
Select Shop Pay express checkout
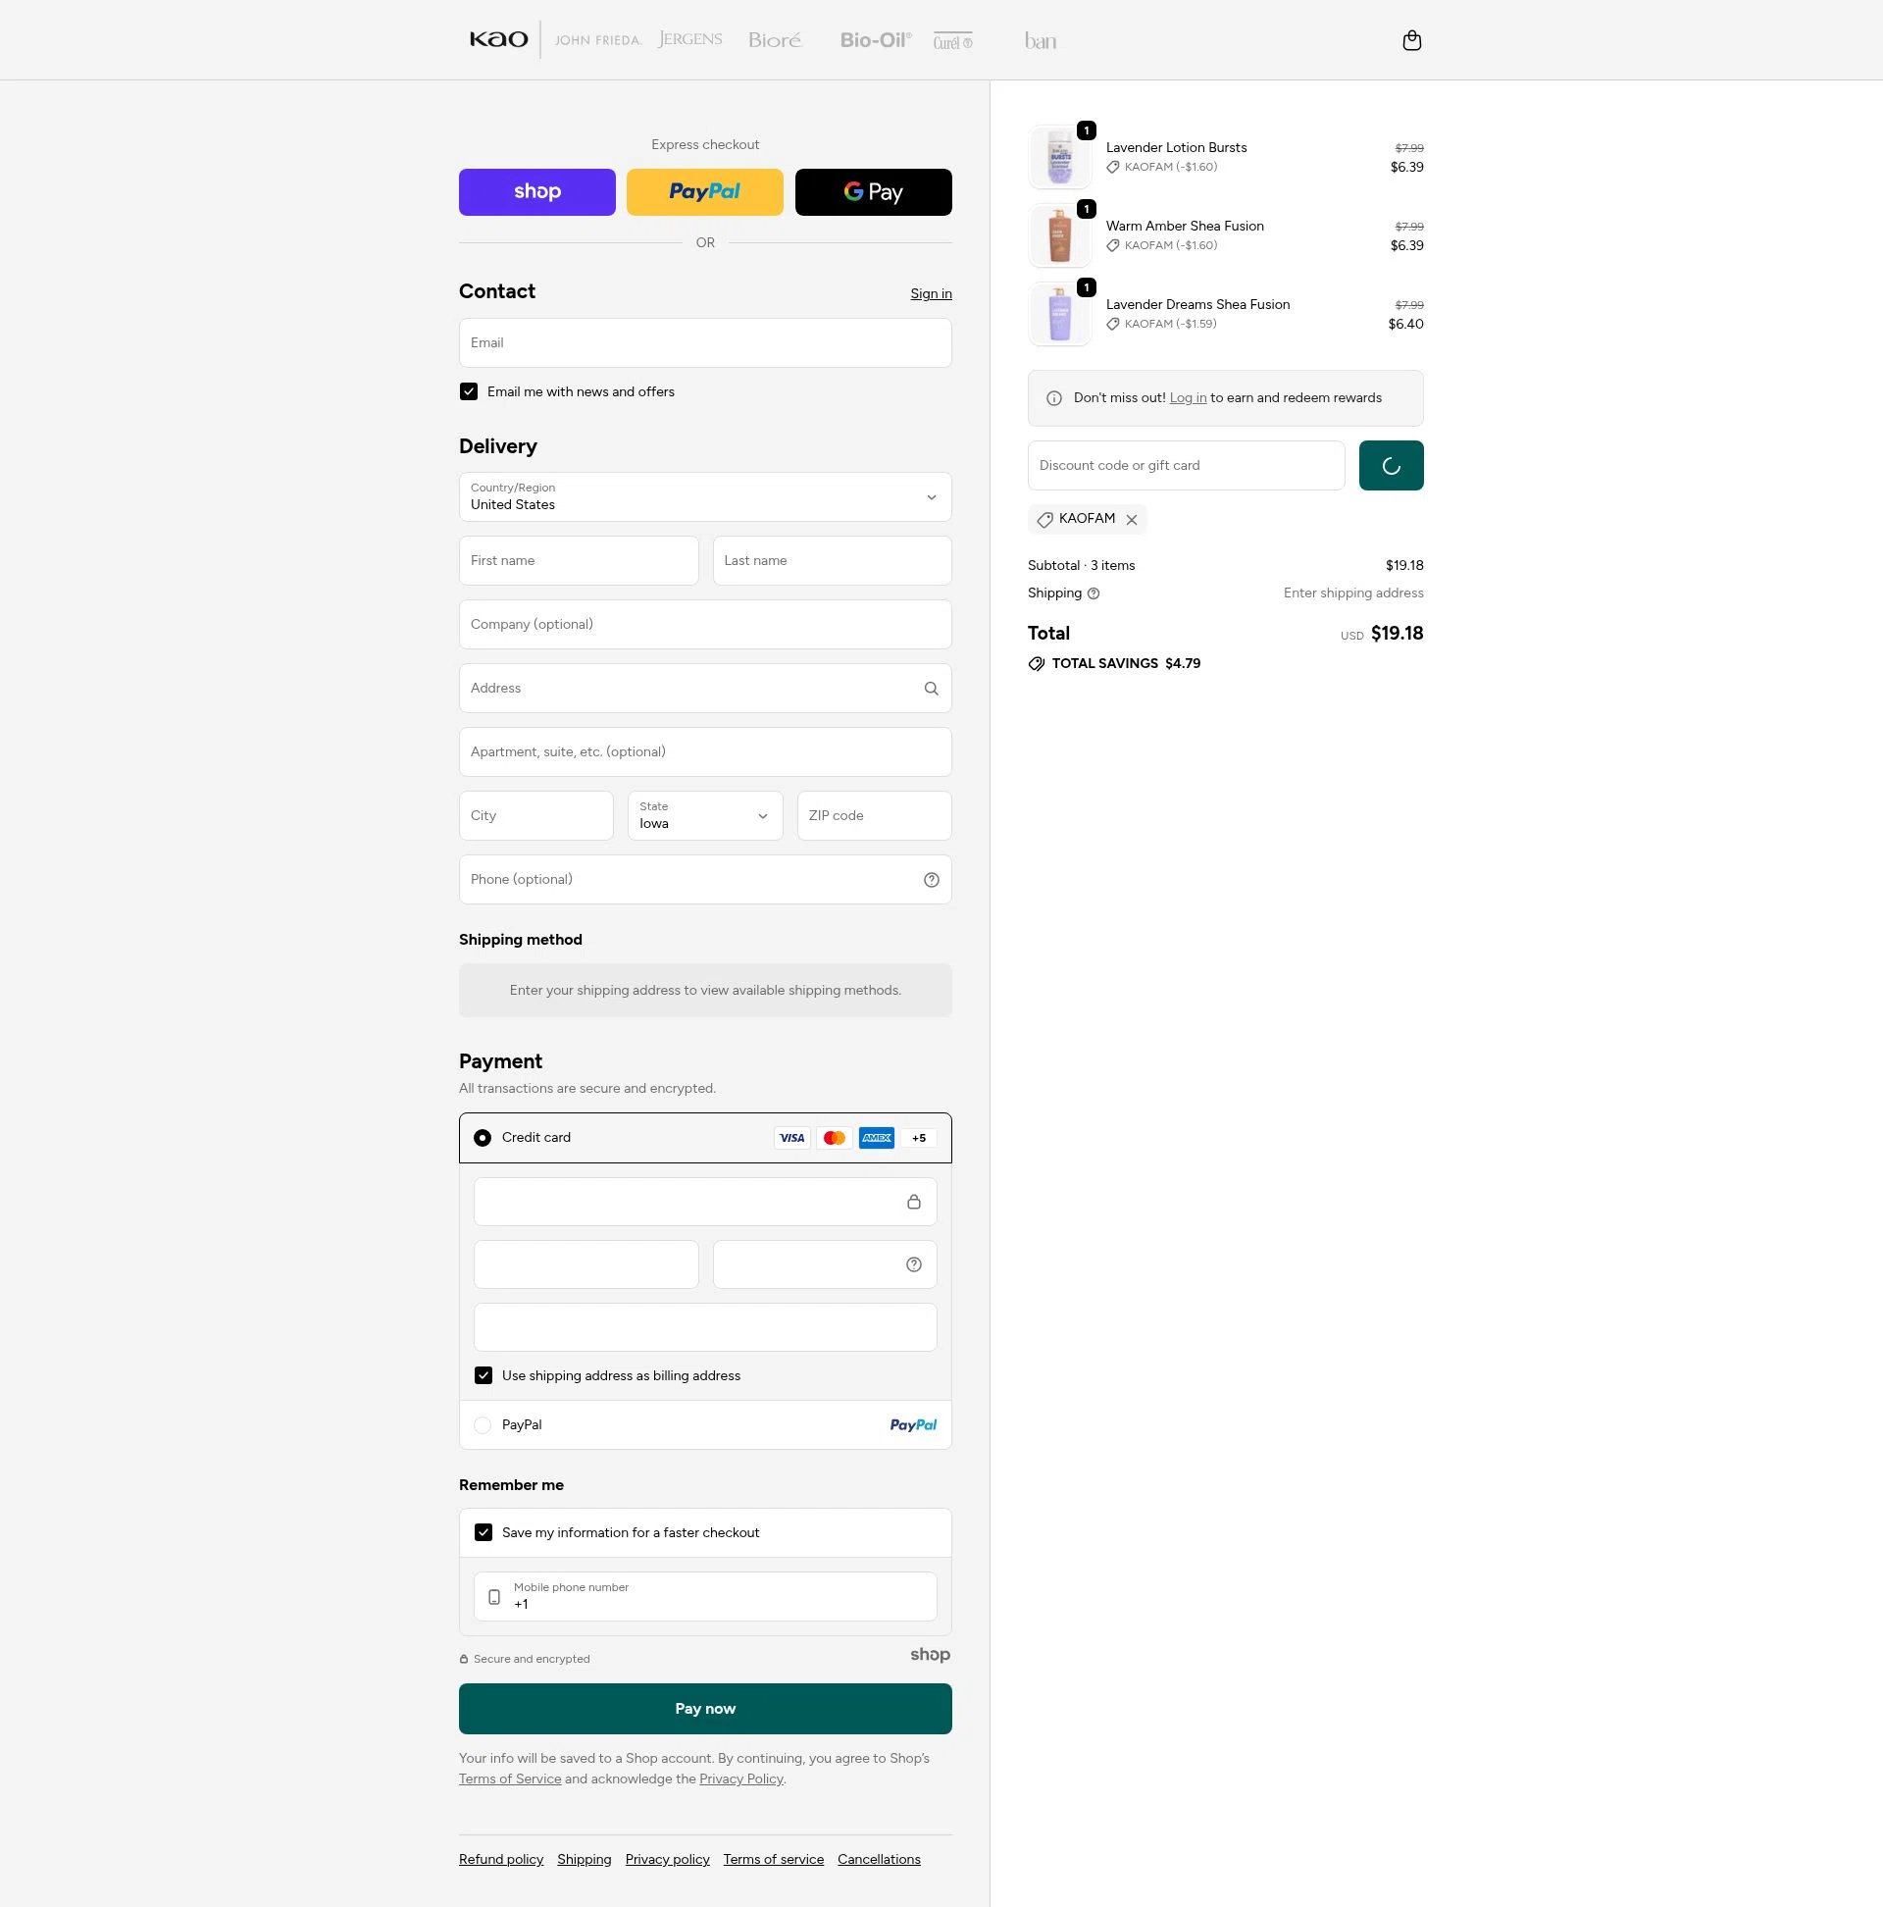tap(535, 191)
